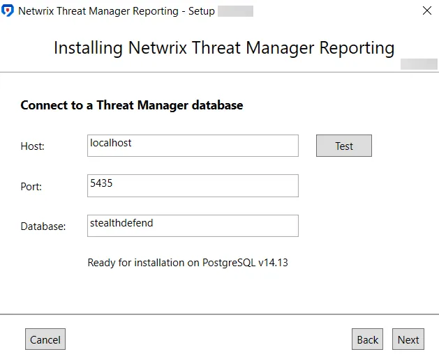
Task: Click the Netwrix shield icon in title bar
Action: pos(8,11)
